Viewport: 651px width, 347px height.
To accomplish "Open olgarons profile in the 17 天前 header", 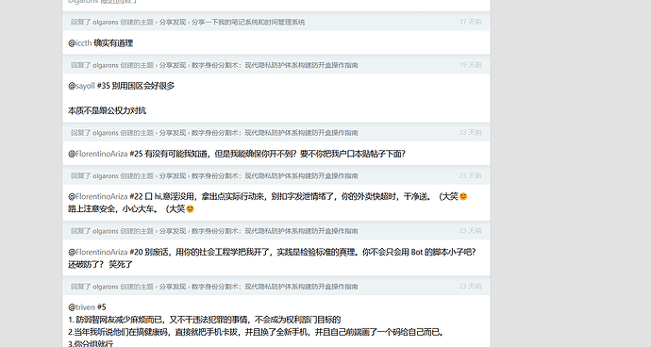I will (x=106, y=22).
